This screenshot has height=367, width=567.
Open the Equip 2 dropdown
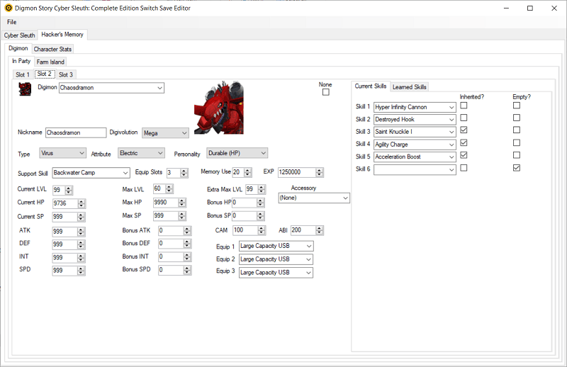click(276, 259)
